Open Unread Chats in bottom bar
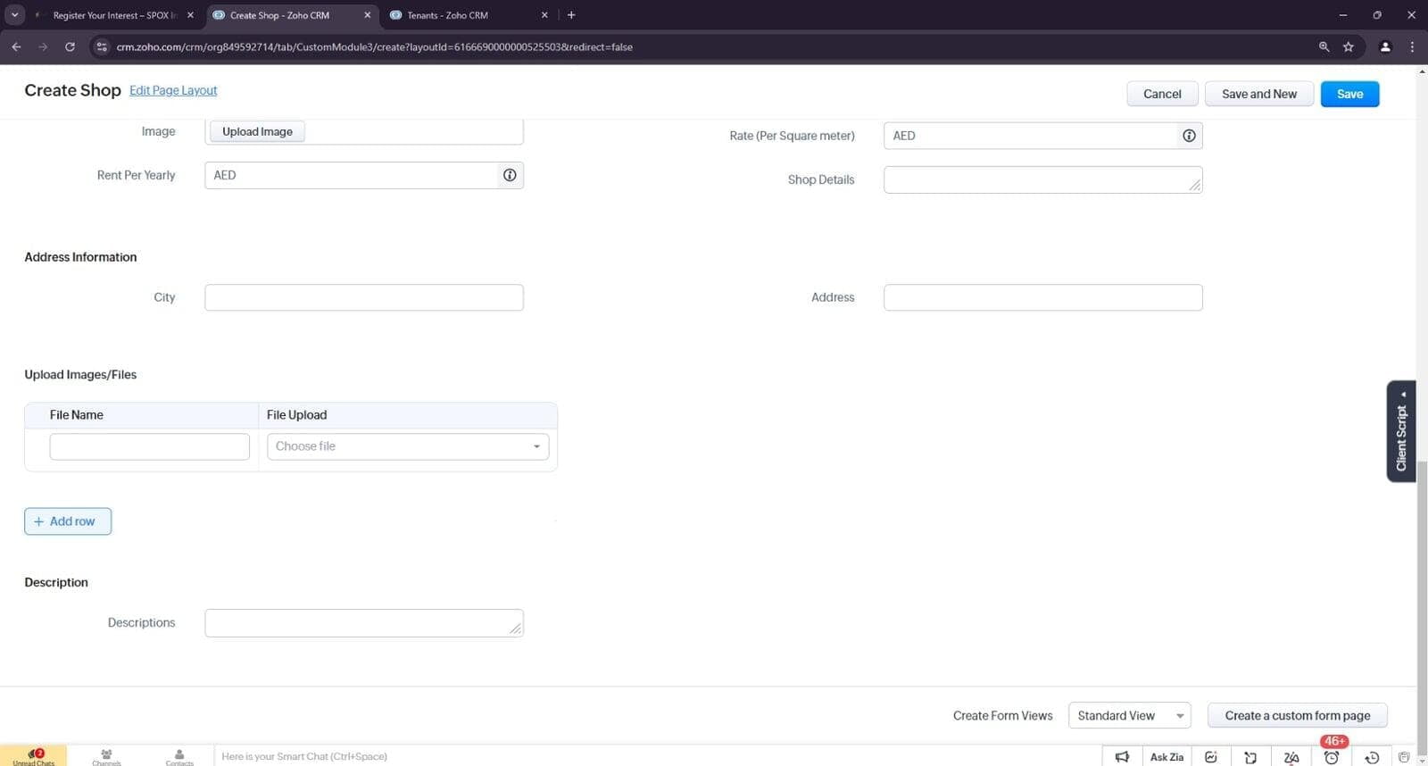The height and width of the screenshot is (766, 1428). tap(34, 756)
